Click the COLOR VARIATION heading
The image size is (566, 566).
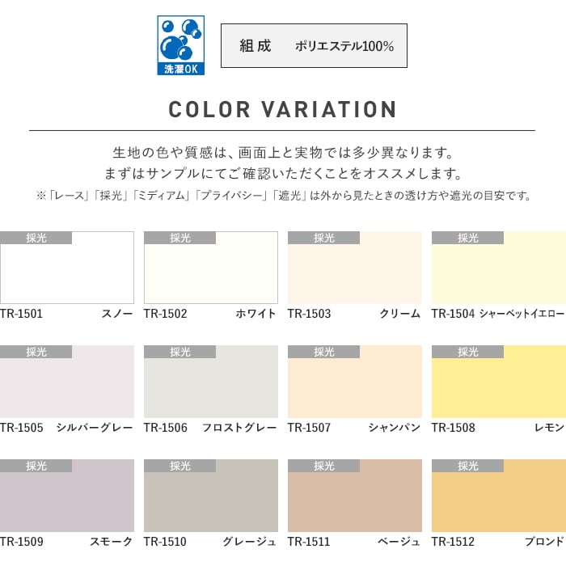[x=282, y=110]
